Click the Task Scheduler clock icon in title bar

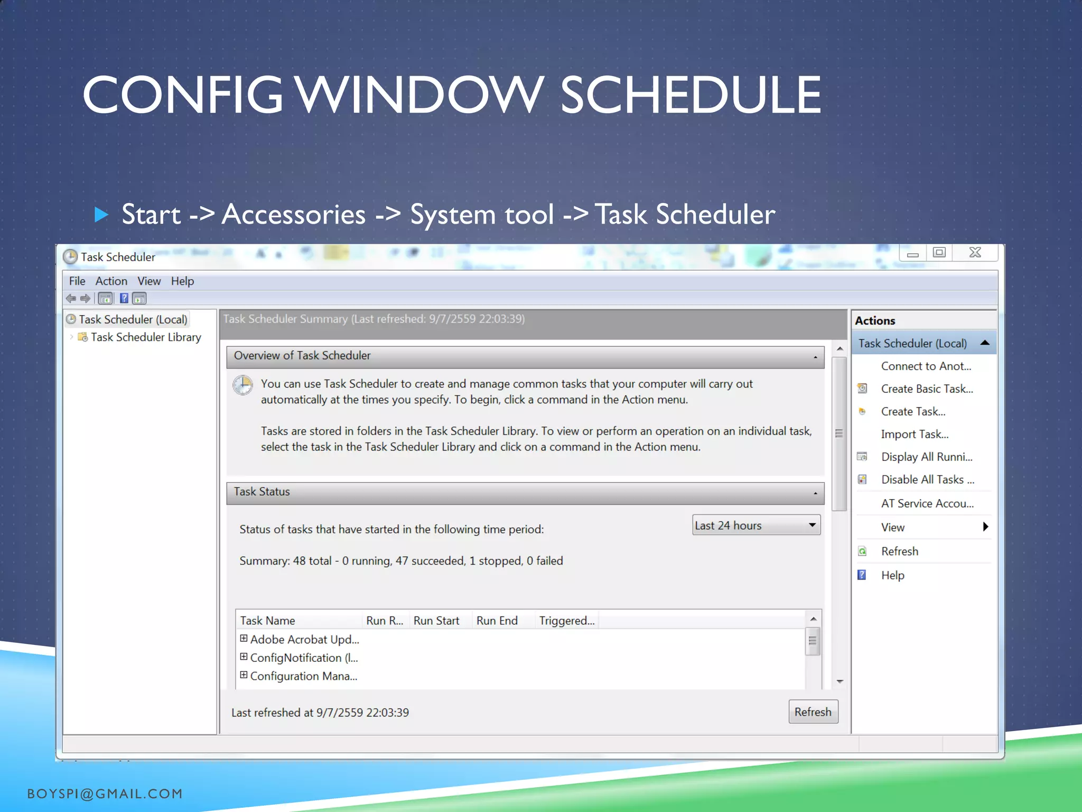click(70, 257)
